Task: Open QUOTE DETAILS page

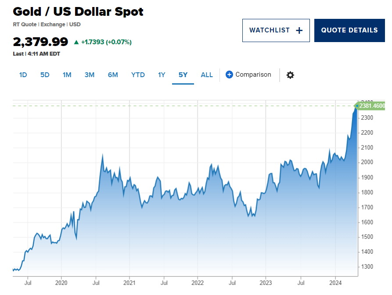Action: 349,30
